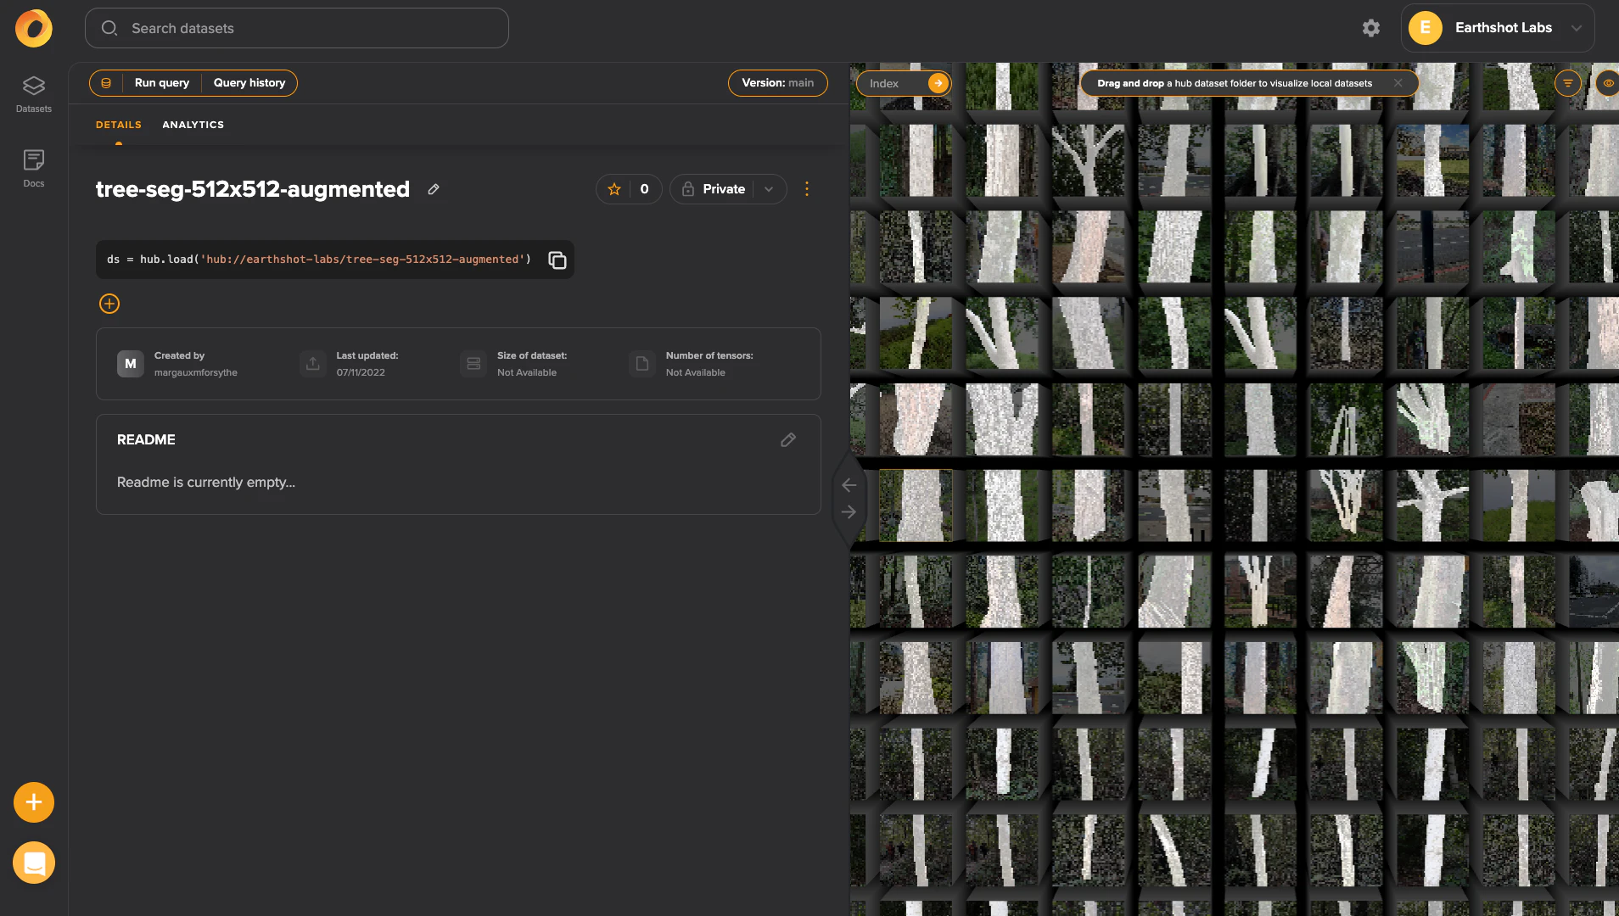Screen dimensions: 1619x916
Task: Open the Version: main selector
Action: click(777, 83)
